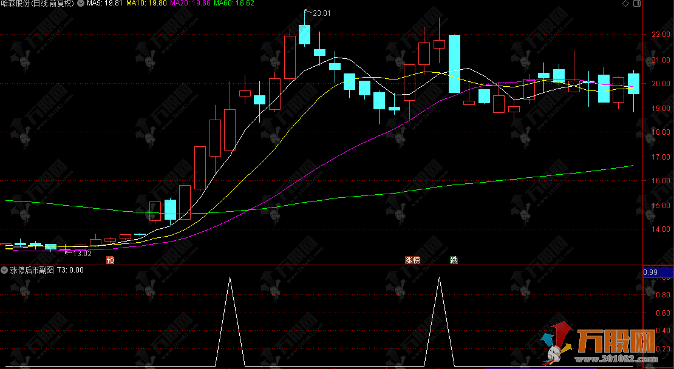
Task: Click the T3: 0.00 indicator value
Action: [70, 270]
